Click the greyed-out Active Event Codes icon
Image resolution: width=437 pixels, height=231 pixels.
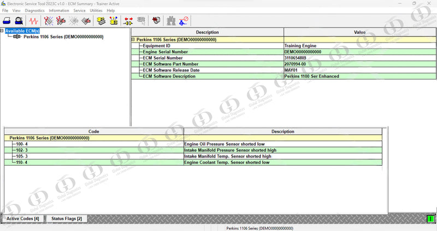click(74, 21)
